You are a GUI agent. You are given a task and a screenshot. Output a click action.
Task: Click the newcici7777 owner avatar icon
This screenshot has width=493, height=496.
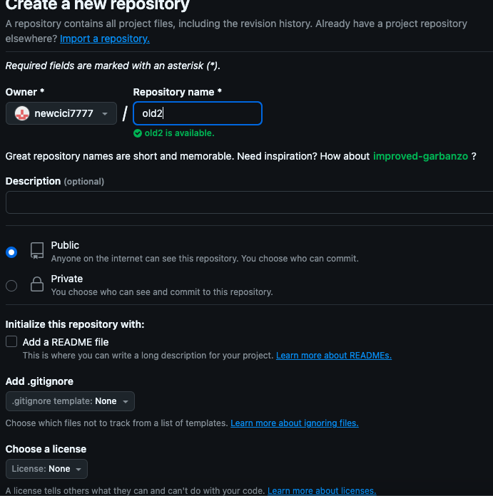tap(22, 113)
